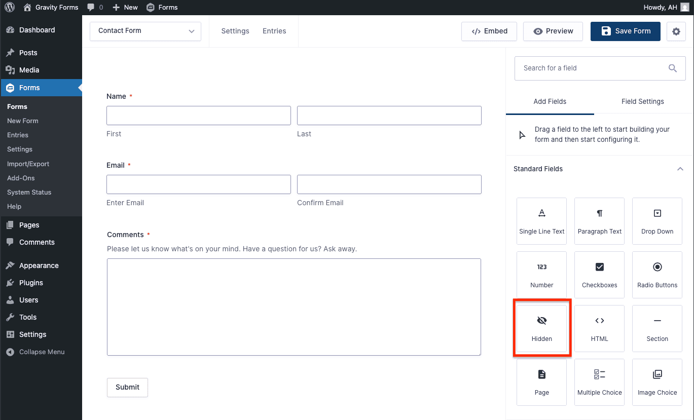Open the Contact Form selector dropdown

click(x=145, y=31)
